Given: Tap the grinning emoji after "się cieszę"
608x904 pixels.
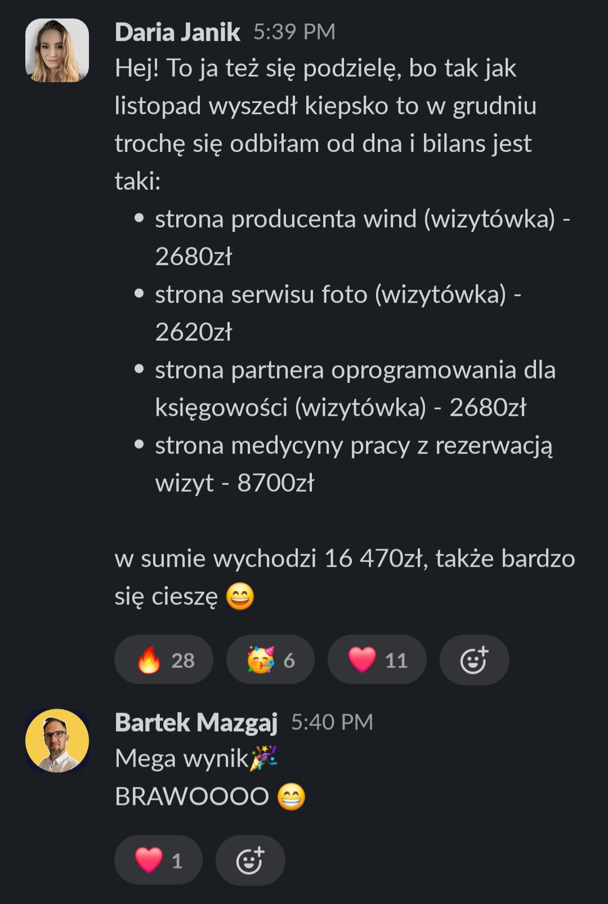Looking at the screenshot, I should [240, 596].
